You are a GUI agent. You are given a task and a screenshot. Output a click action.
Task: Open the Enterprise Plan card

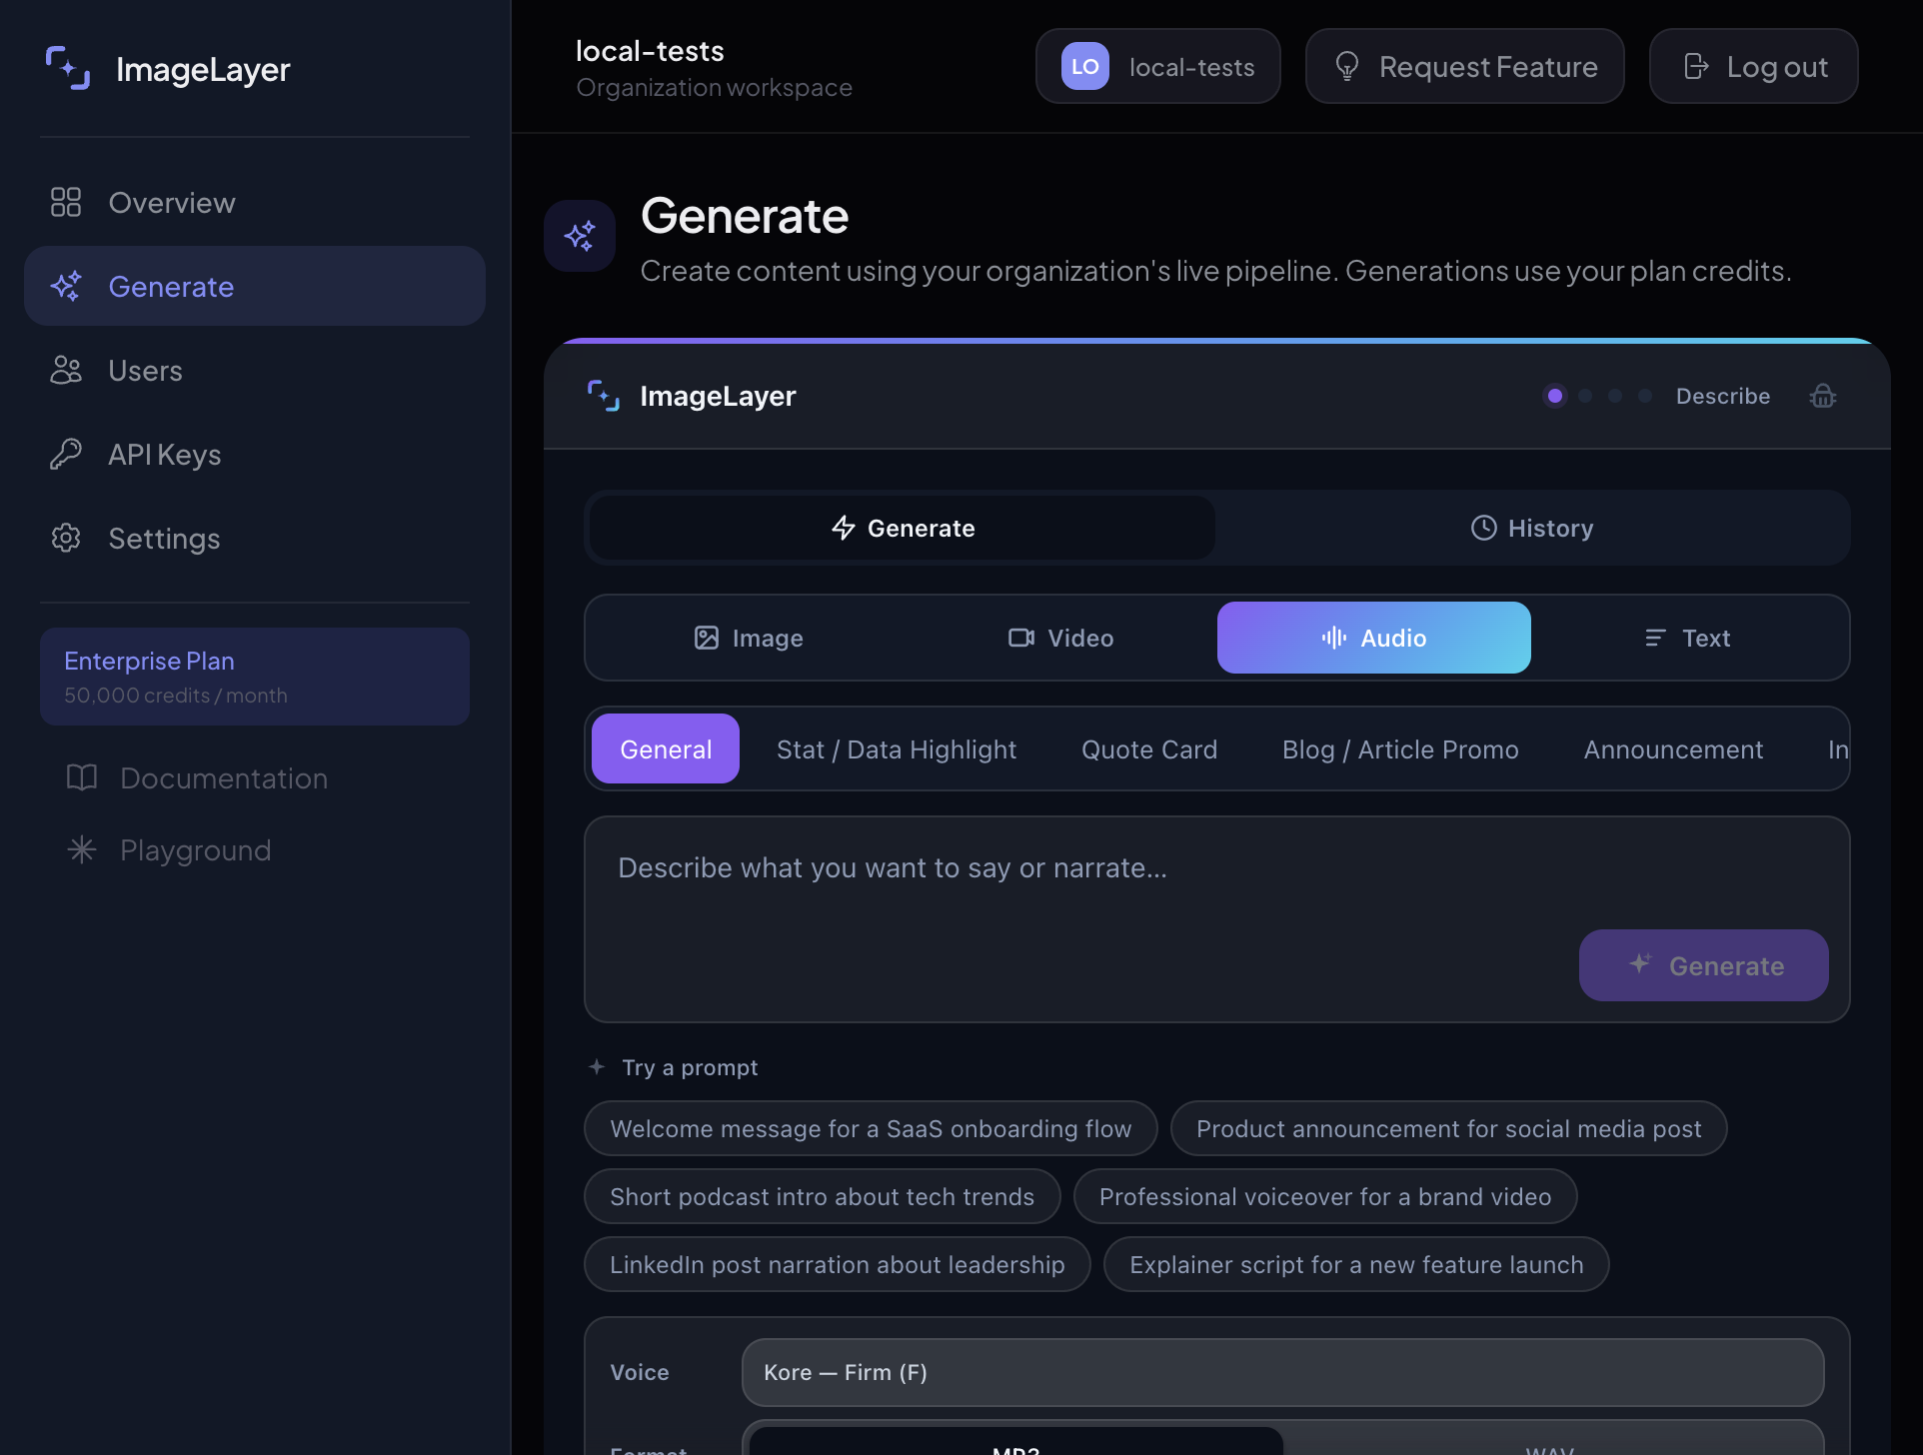point(255,677)
